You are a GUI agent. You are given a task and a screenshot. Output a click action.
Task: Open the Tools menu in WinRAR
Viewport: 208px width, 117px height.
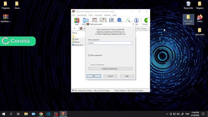click(x=91, y=15)
